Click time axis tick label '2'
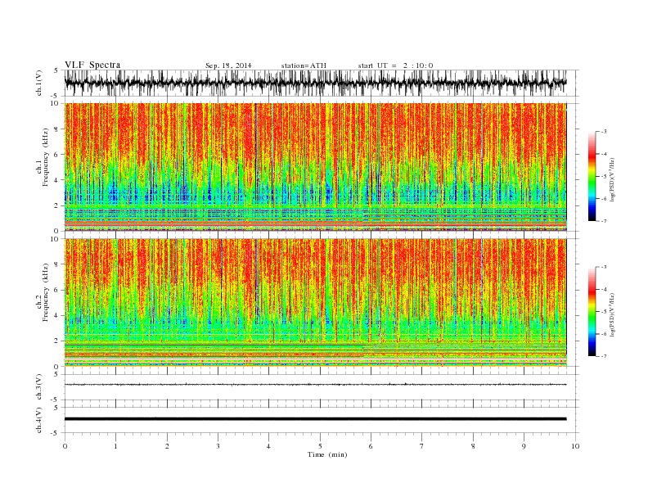This screenshot has height=501, width=648. point(167,446)
